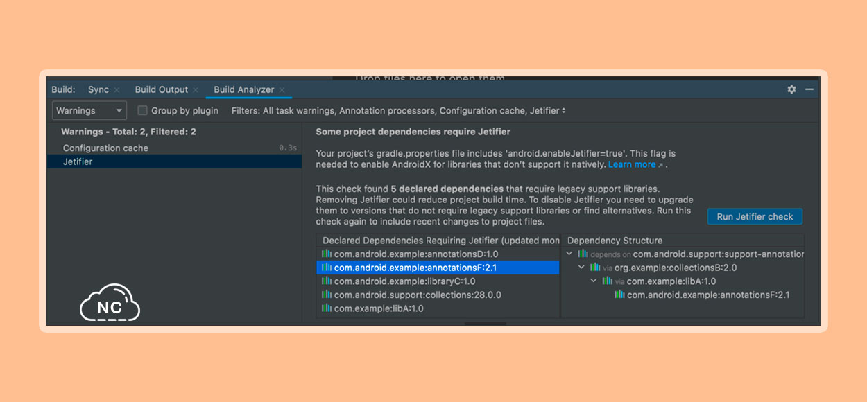The height and width of the screenshot is (402, 867).
Task: Click the library icon beside collectionsB:2.0
Action: 595,268
